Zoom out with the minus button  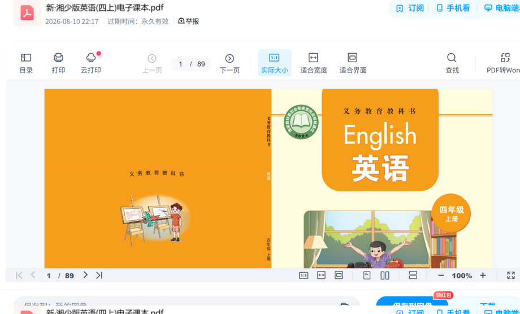441,276
